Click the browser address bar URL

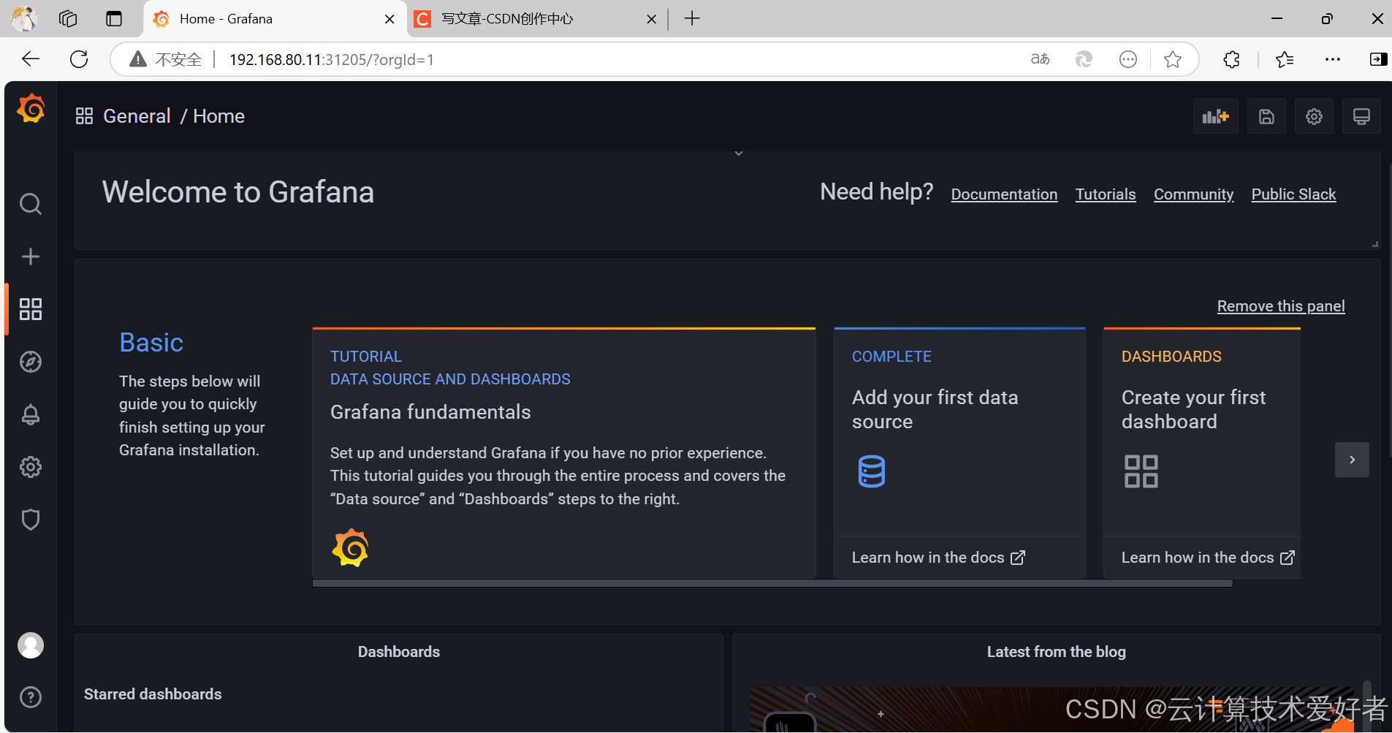pyautogui.click(x=331, y=59)
